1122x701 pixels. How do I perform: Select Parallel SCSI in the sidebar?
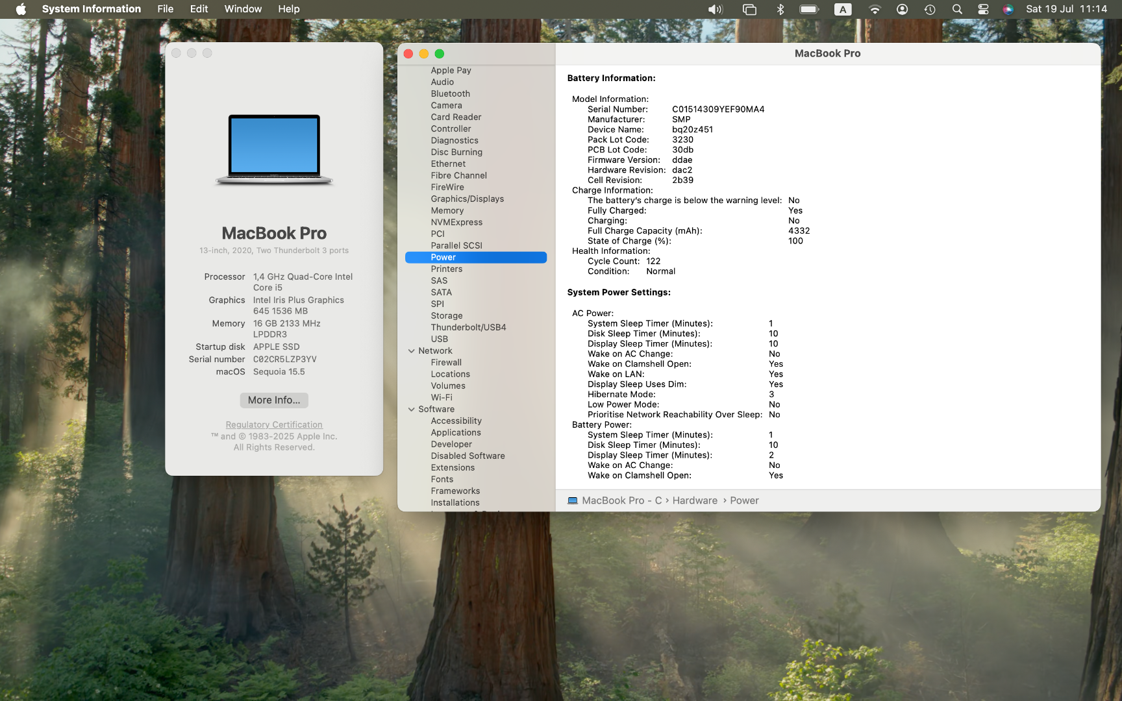[456, 245]
